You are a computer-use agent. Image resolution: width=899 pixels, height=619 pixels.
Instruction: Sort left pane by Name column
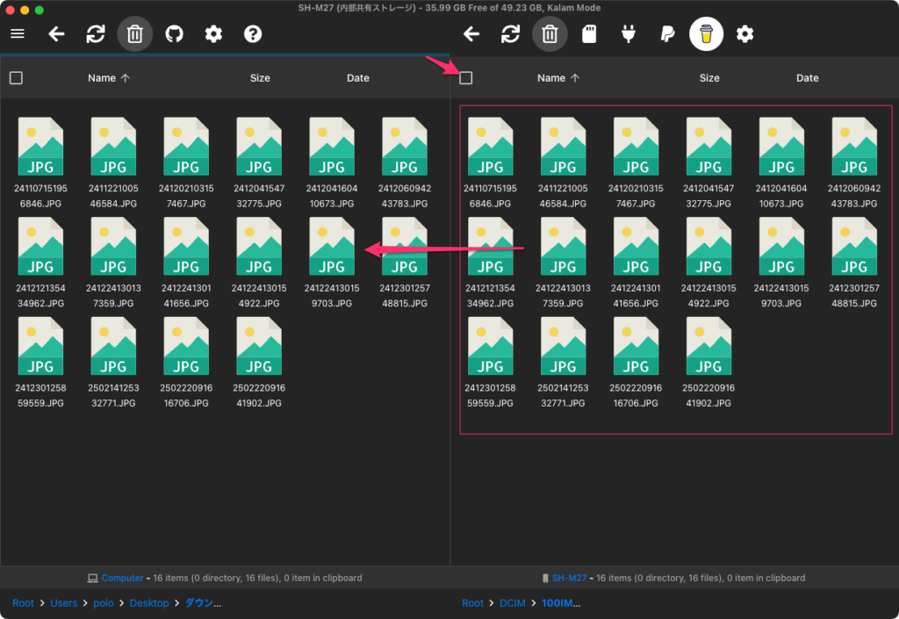[102, 78]
